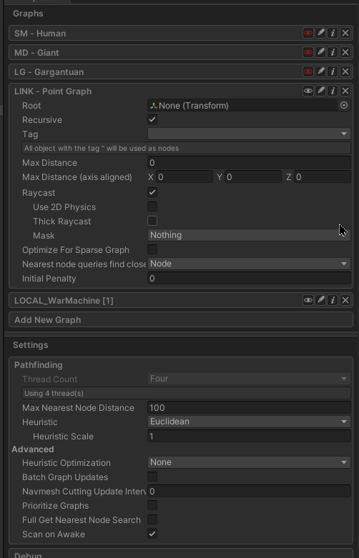359x558 pixels.
Task: Click info icon on LINK - Point Graph
Action: point(333,91)
